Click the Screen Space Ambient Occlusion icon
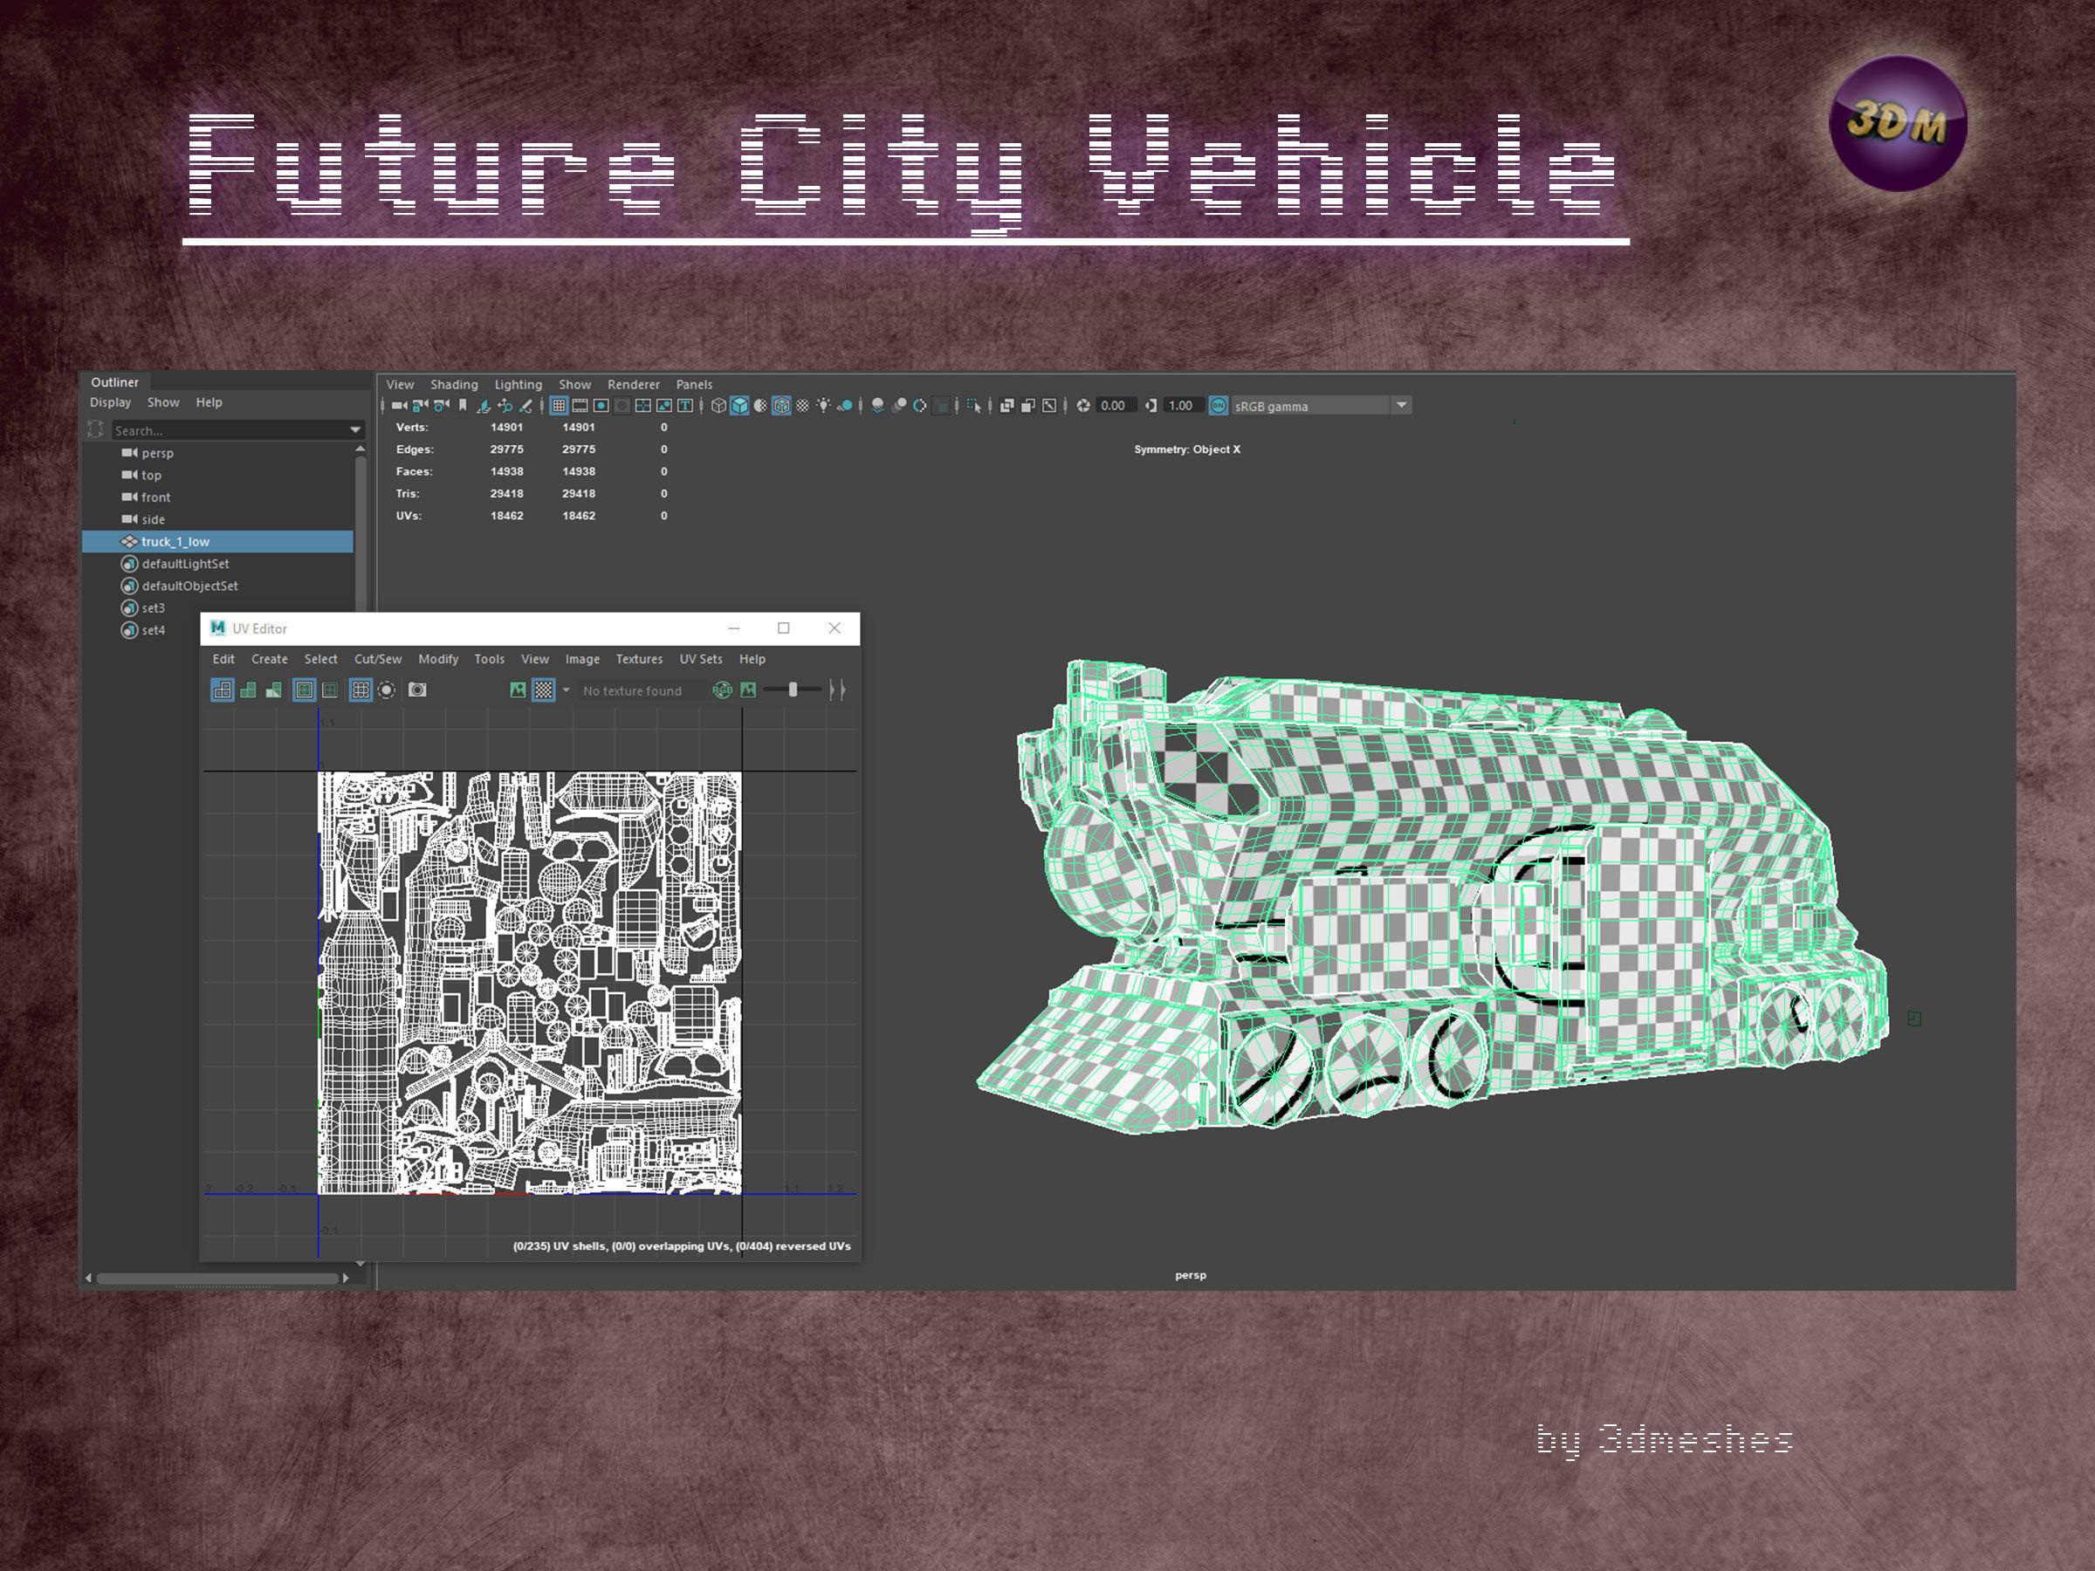The width and height of the screenshot is (2095, 1571). point(878,405)
